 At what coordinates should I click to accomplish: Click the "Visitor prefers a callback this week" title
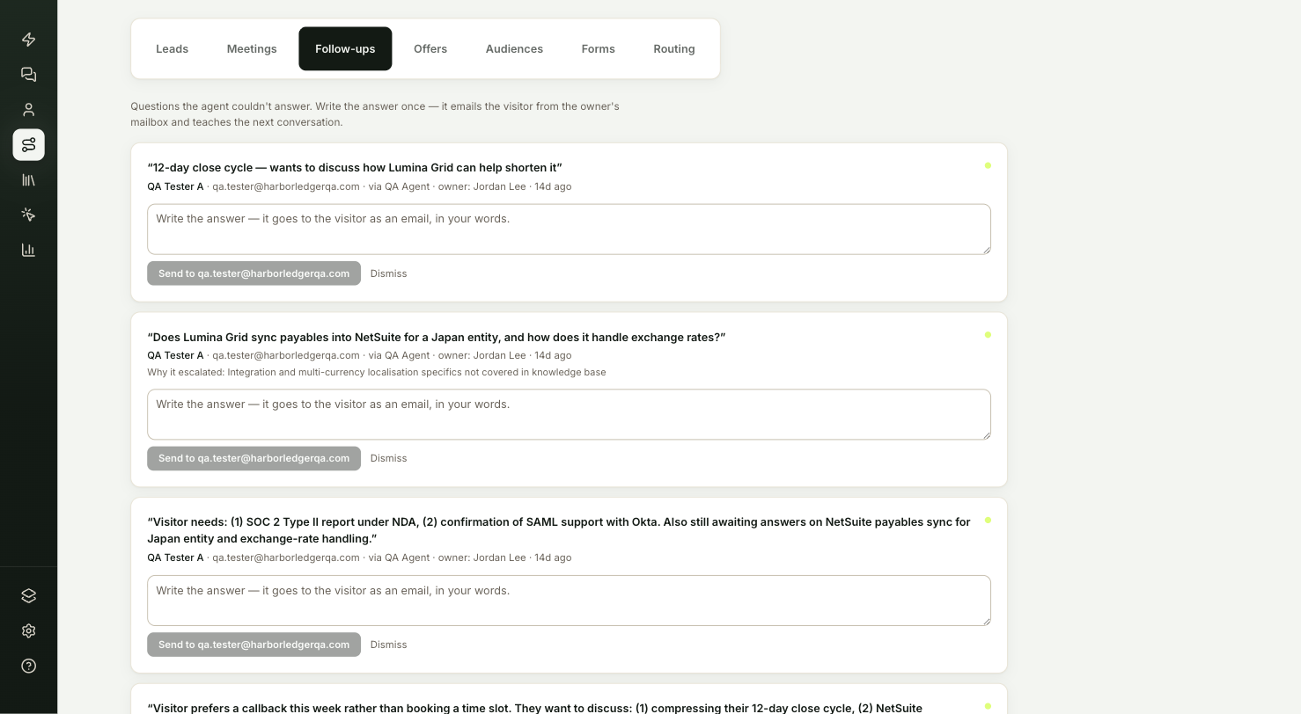(x=535, y=708)
